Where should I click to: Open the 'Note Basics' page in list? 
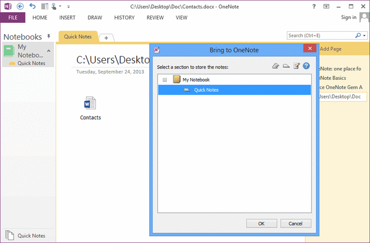[333, 78]
